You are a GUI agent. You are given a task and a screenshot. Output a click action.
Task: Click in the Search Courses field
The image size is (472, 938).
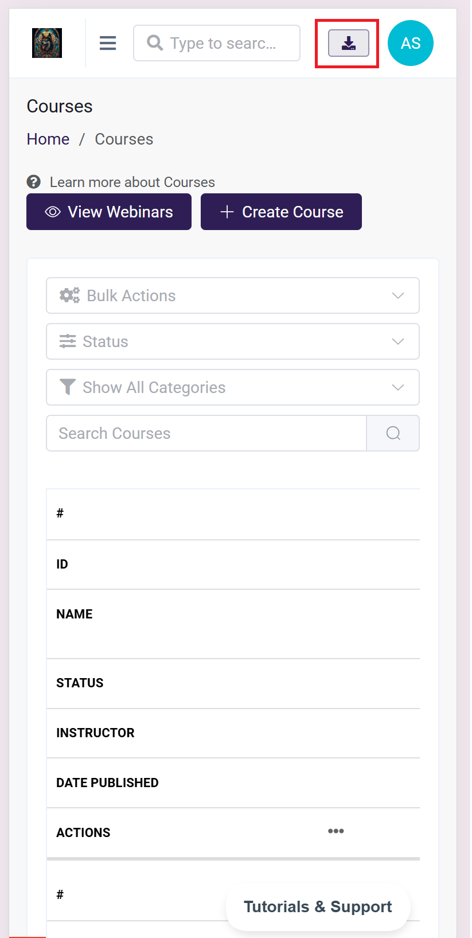coord(206,433)
